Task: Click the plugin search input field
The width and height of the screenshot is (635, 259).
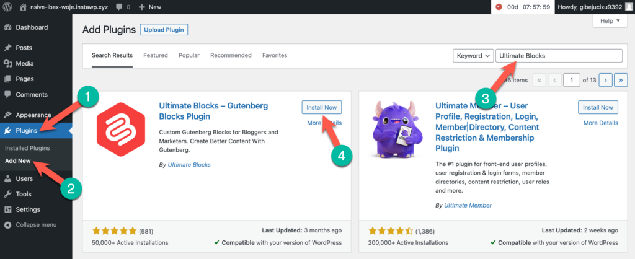Action: click(x=559, y=56)
